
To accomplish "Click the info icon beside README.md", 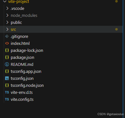I will click(7, 64).
